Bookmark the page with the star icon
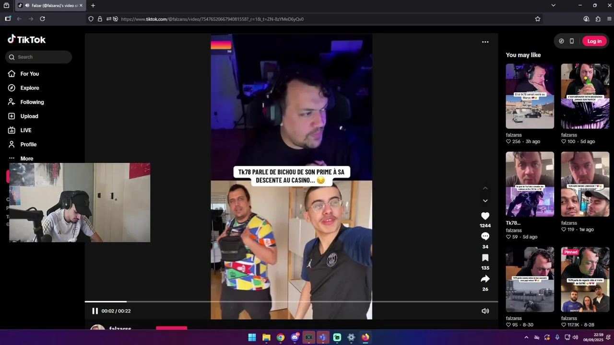This screenshot has width=614, height=345. click(x=538, y=19)
